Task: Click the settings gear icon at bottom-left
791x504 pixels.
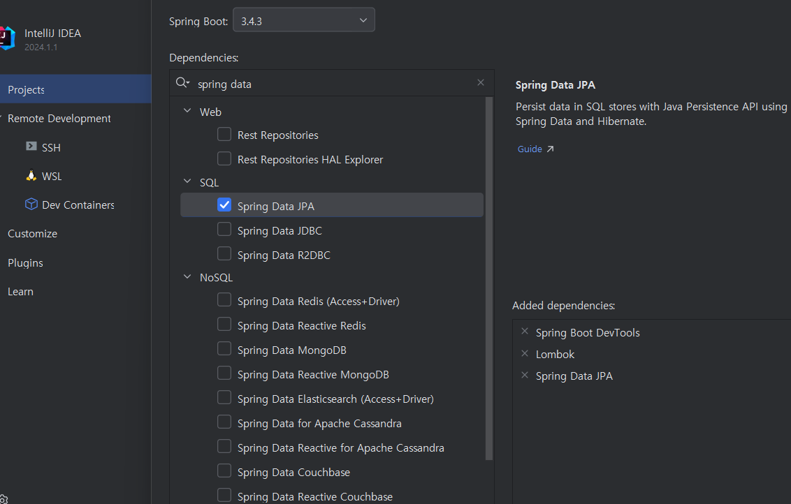Action: 3,500
